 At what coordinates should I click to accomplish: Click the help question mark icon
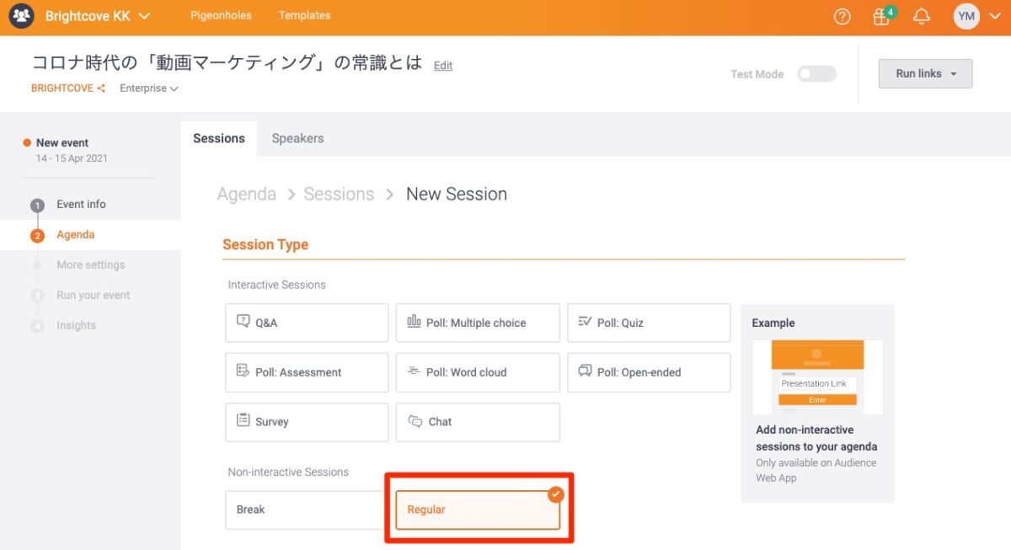click(x=842, y=17)
